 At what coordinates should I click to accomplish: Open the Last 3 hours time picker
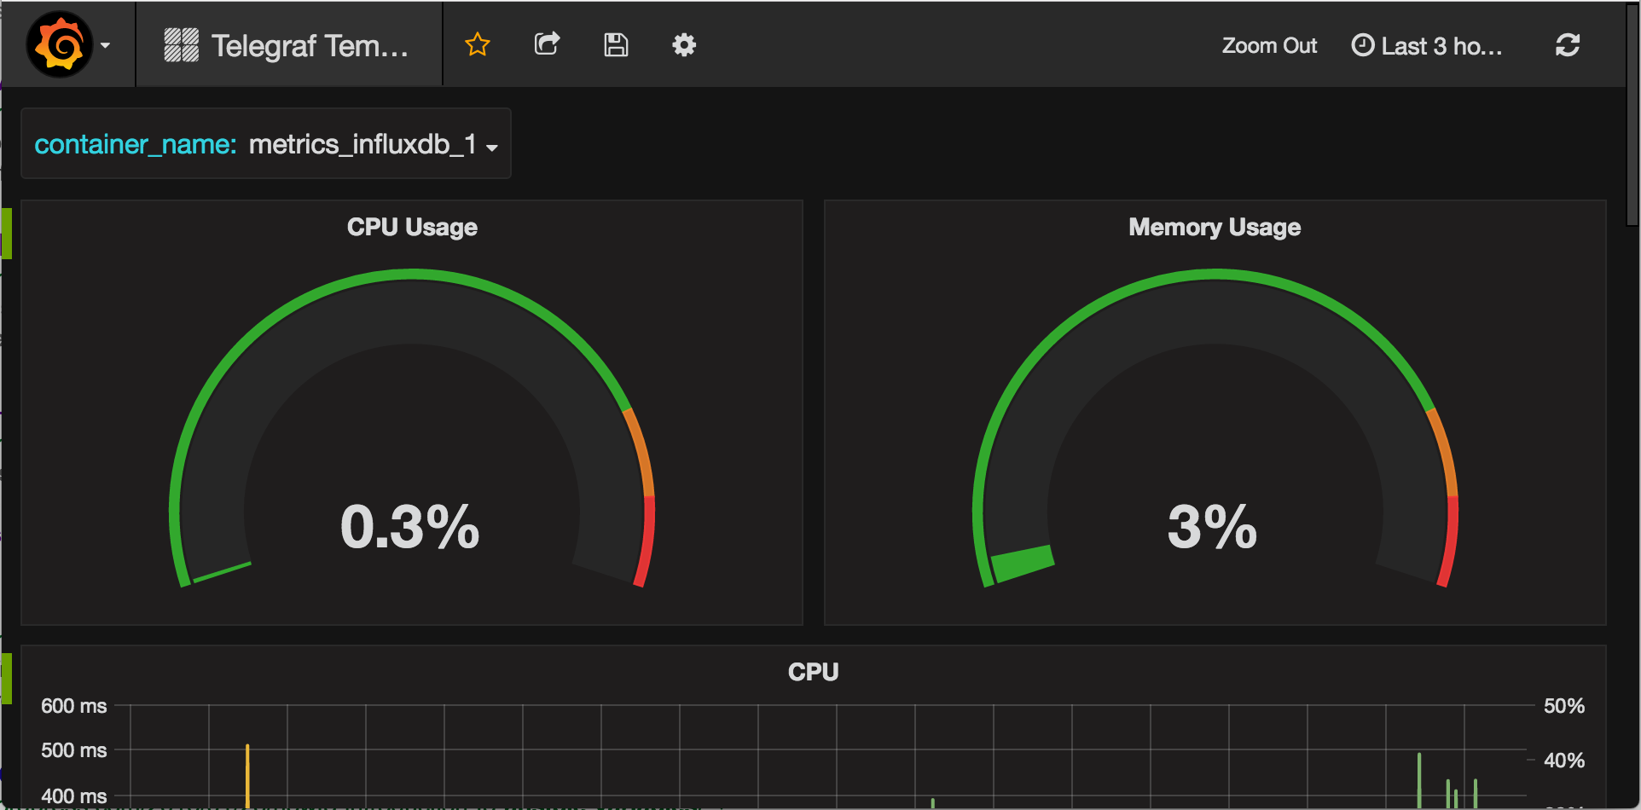1427,45
